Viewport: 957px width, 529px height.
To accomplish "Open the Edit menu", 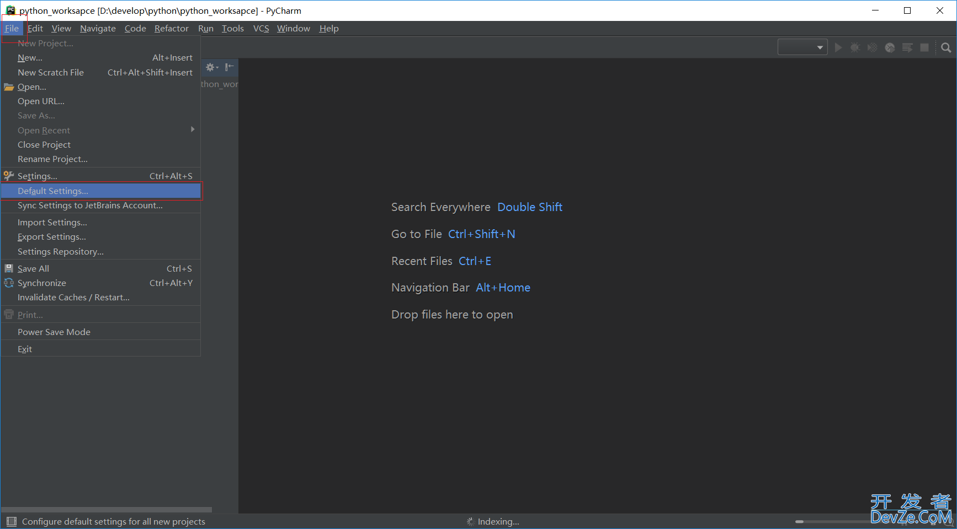I will coord(35,28).
